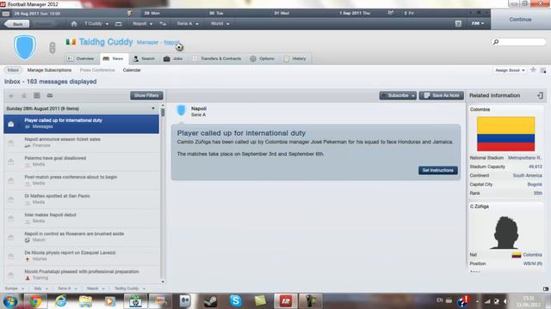Open the History tab

[x=295, y=58]
